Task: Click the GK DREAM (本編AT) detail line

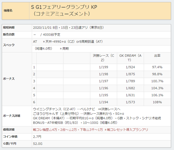Action: (97, 118)
